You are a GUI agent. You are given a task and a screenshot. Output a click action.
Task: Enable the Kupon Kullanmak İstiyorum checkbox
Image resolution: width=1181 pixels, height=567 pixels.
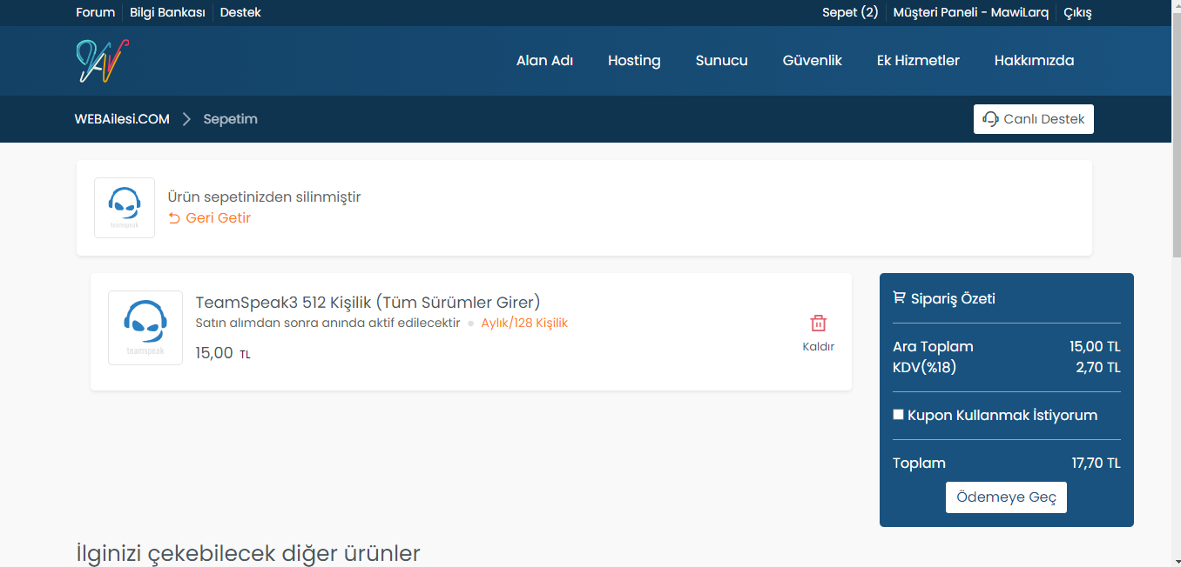pyautogui.click(x=898, y=415)
